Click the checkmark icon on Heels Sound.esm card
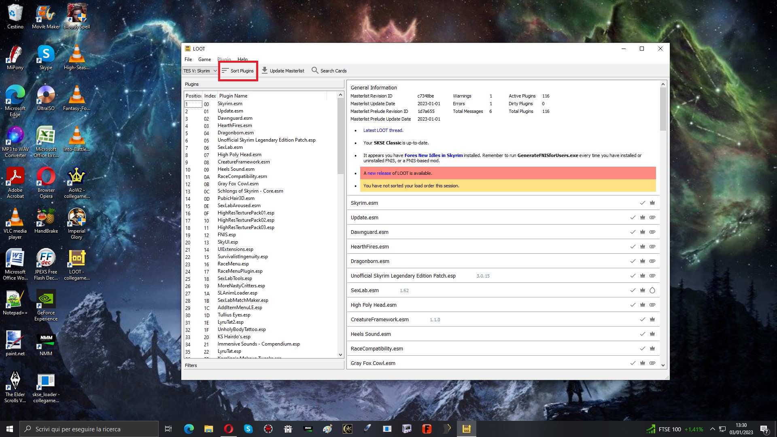 point(642,334)
